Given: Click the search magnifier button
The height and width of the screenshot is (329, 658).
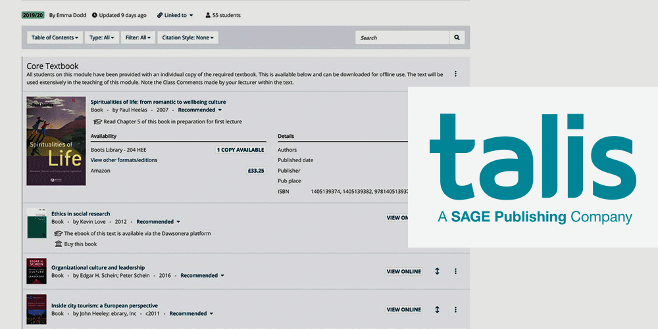Looking at the screenshot, I should [457, 38].
